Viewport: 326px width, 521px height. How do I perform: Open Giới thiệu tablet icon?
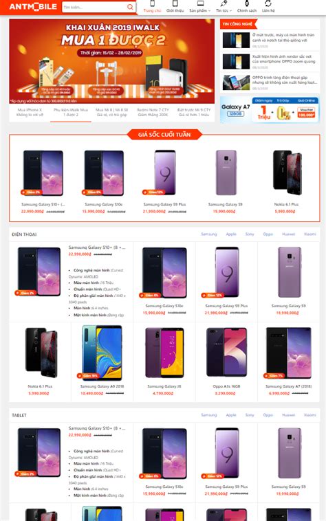pyautogui.click(x=175, y=3)
